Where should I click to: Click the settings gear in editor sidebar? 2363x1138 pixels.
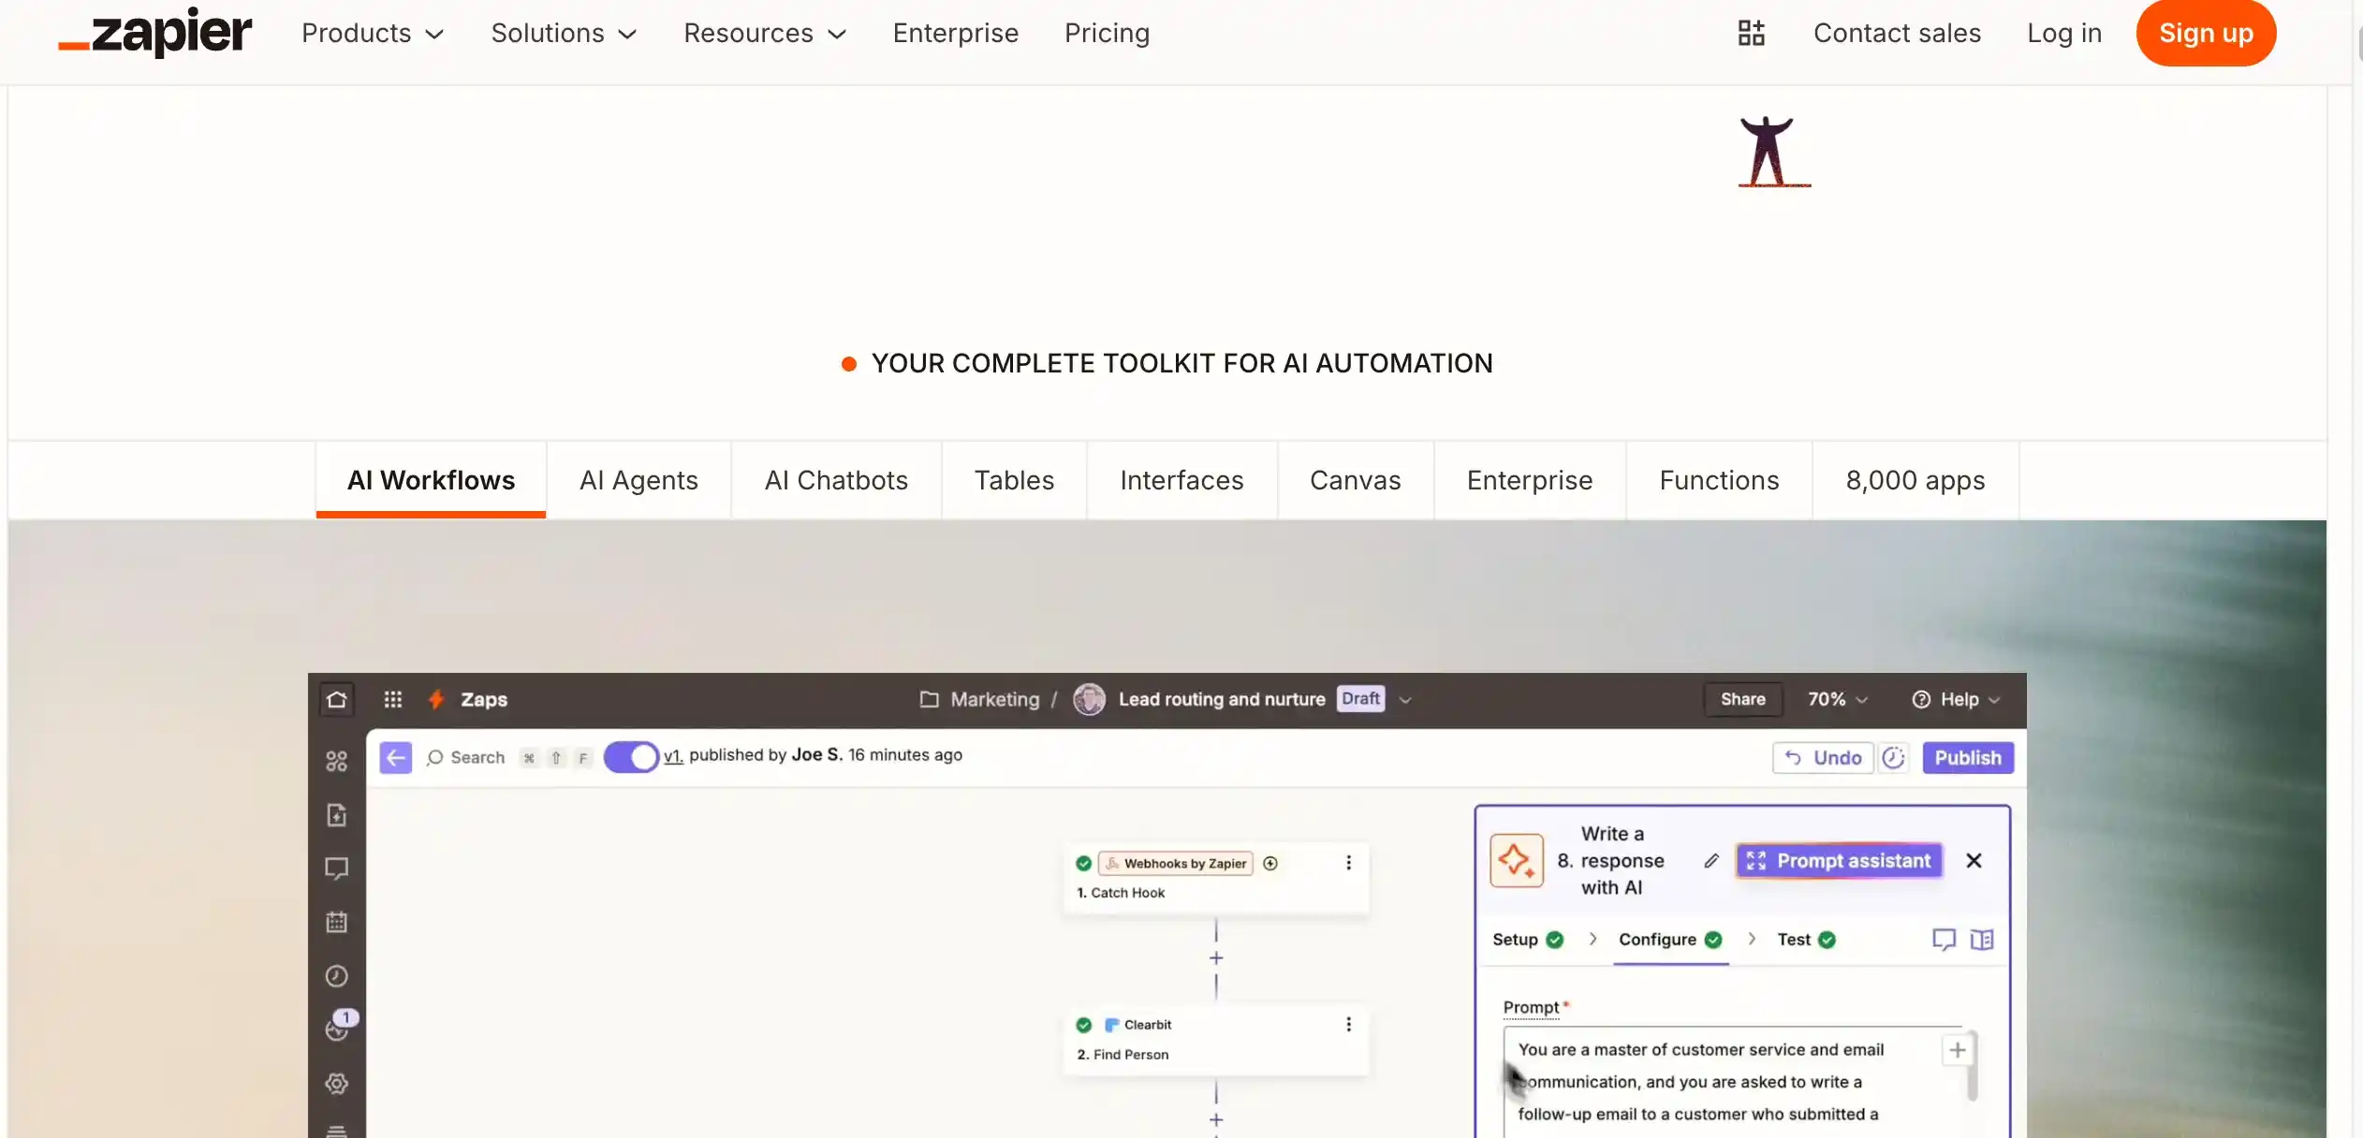(x=337, y=1083)
